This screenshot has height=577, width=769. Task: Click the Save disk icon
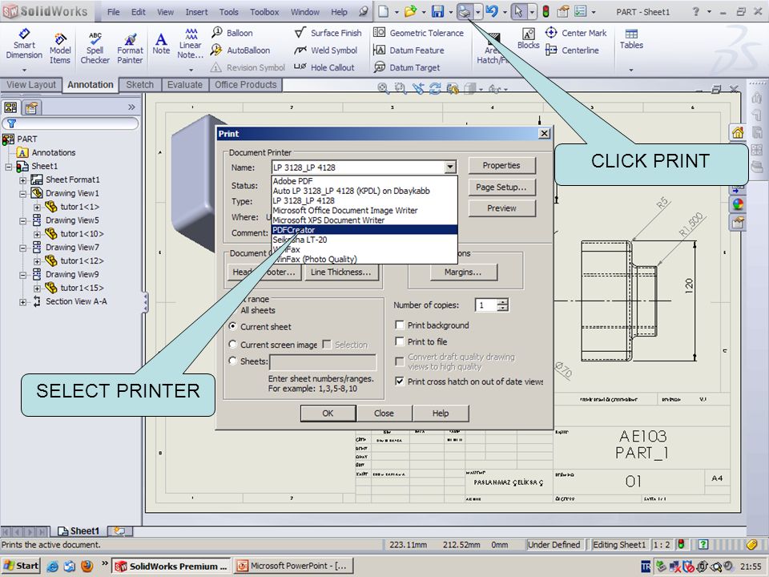(x=437, y=10)
